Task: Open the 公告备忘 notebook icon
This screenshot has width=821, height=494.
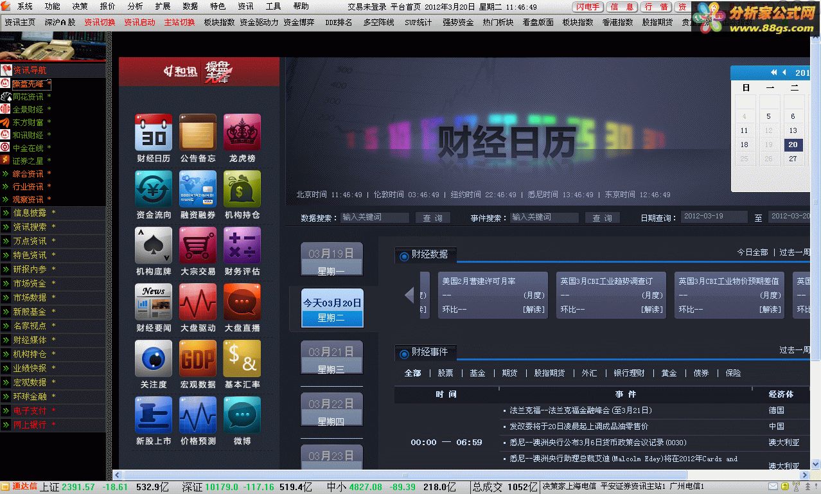Action: pos(198,132)
